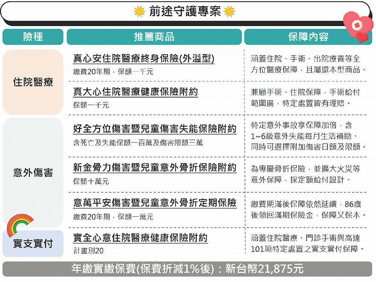Open 新金骨力傷害暨兒童意外骨折保險附約 link

click(x=155, y=167)
